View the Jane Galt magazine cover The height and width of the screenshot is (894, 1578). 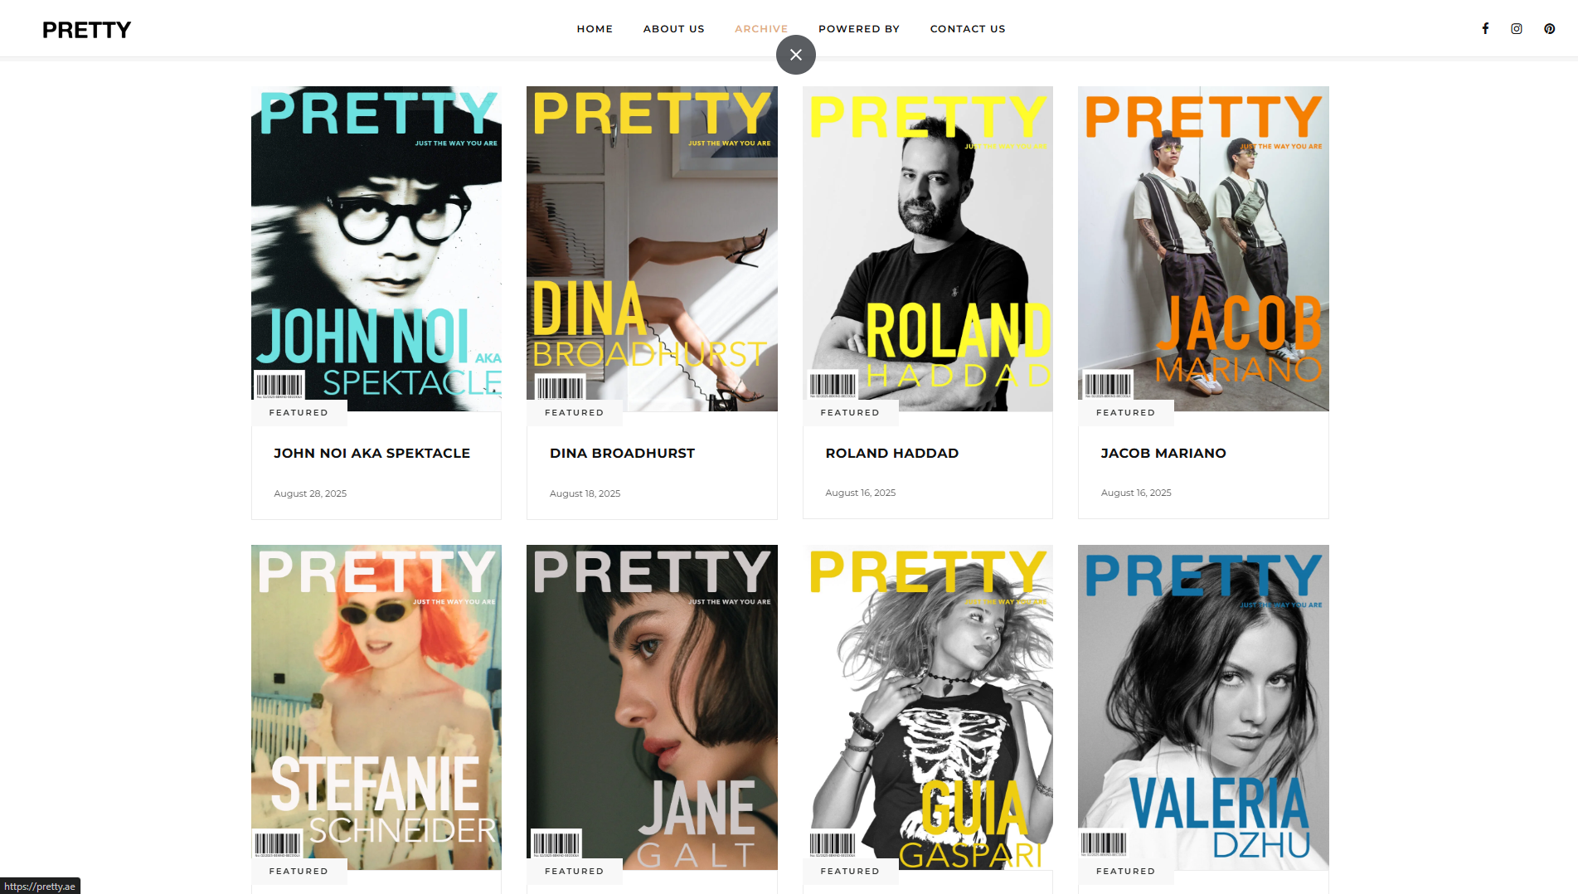652,707
